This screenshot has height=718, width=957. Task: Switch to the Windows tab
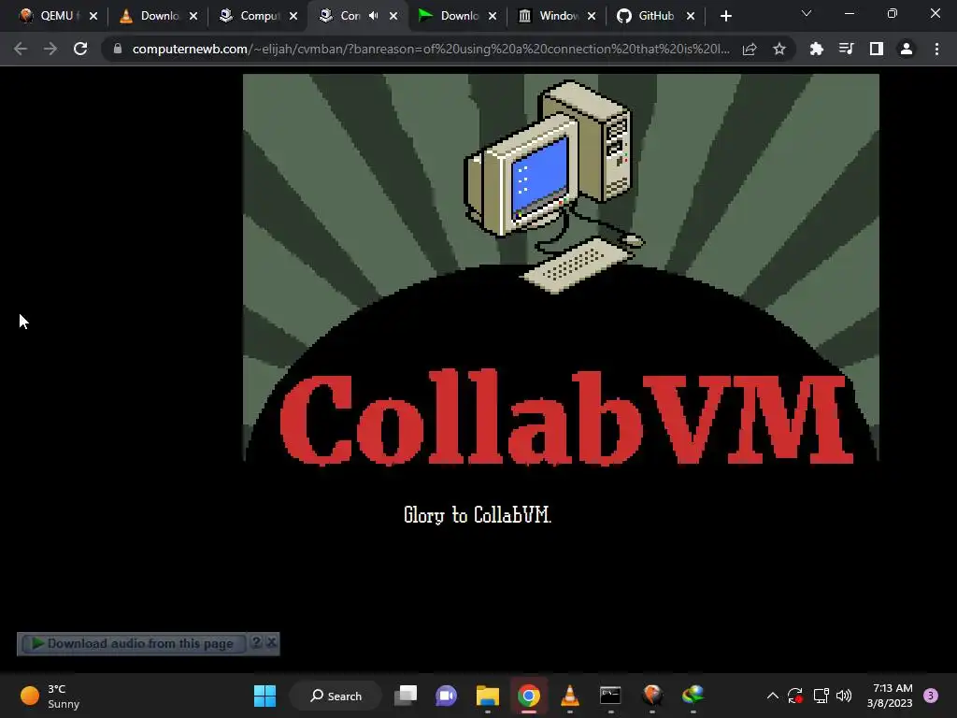click(x=557, y=16)
